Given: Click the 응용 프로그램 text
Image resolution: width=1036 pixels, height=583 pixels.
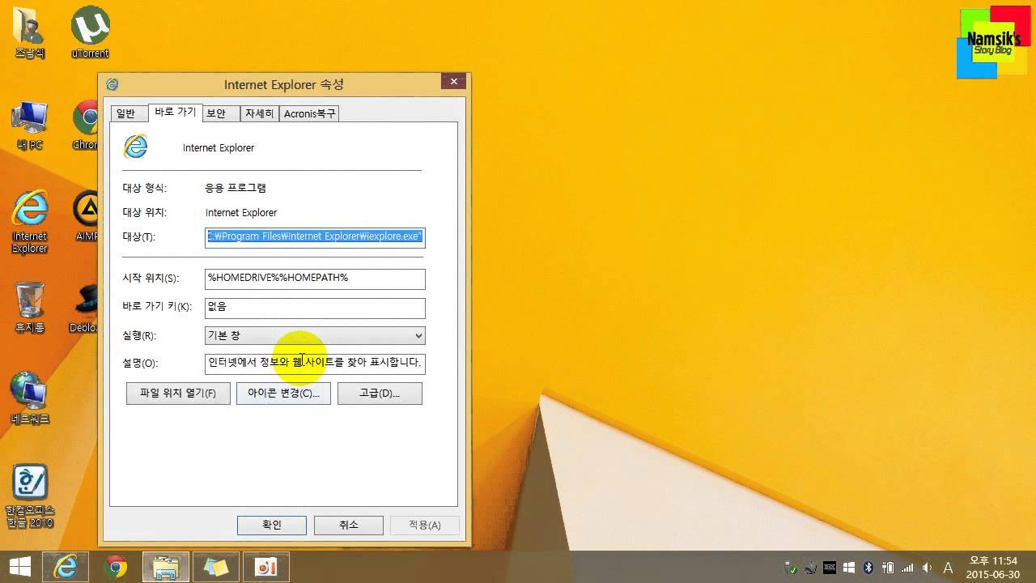Looking at the screenshot, I should 236,188.
